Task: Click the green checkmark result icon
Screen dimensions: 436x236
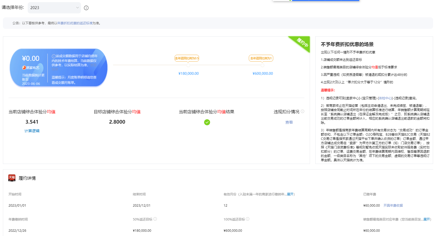Action: pyautogui.click(x=207, y=122)
